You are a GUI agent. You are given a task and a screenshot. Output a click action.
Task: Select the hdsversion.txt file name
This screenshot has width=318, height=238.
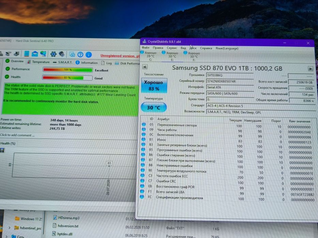pos(68,226)
